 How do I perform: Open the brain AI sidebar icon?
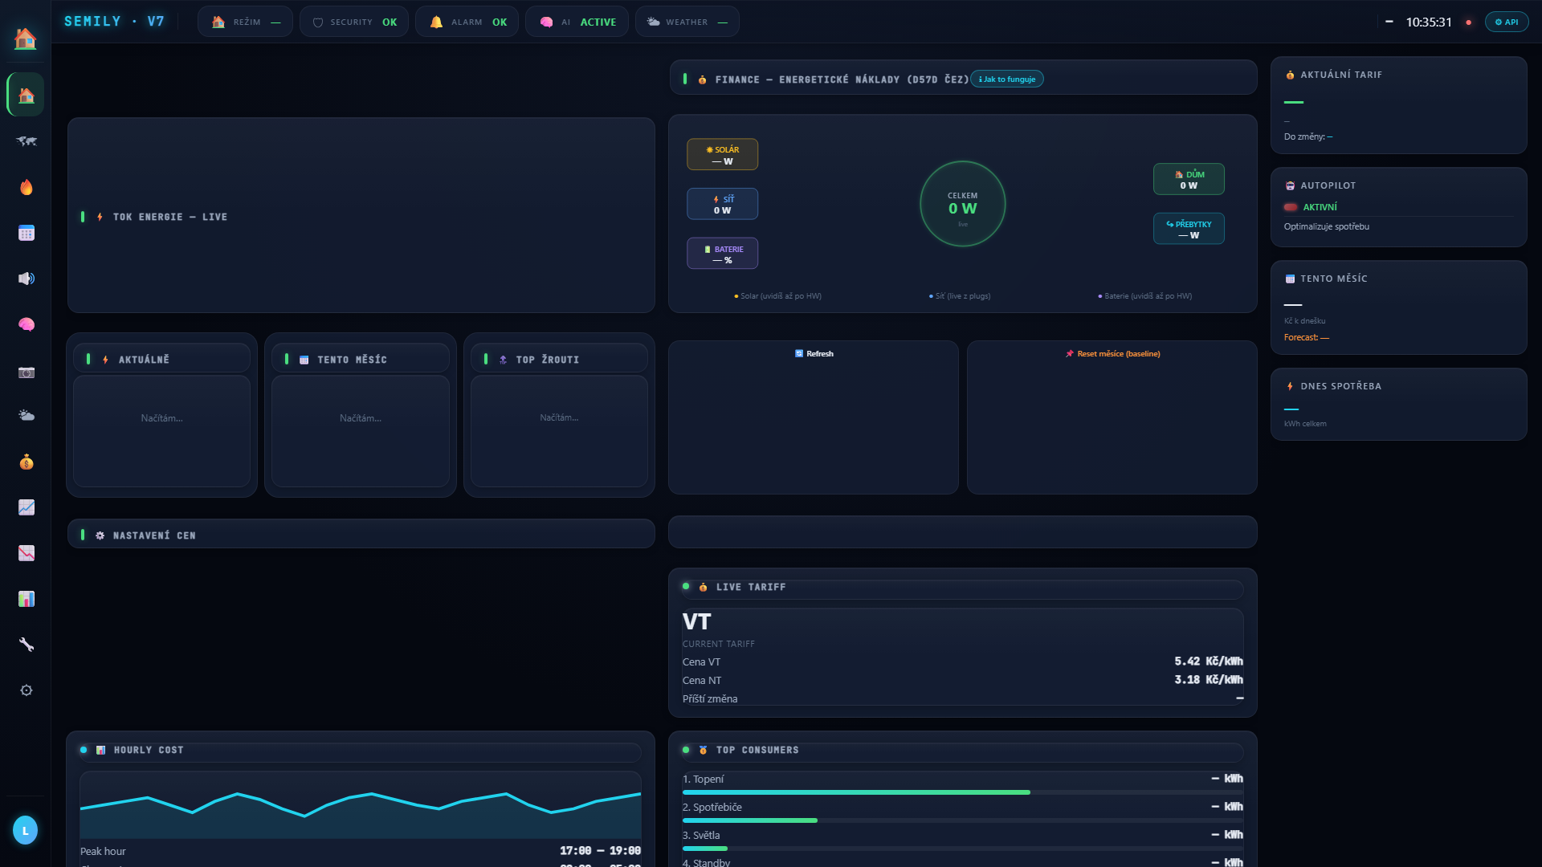(x=26, y=324)
